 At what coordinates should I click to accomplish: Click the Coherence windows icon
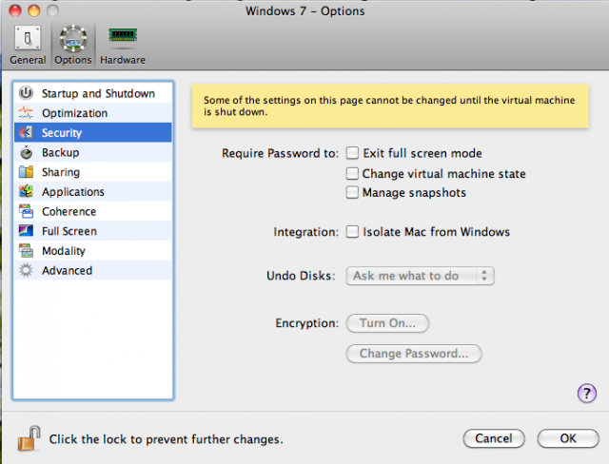26,211
